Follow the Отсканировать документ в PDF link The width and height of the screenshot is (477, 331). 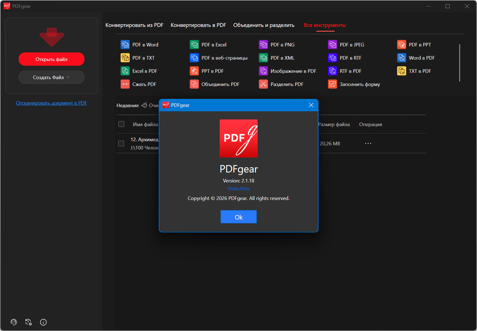[52, 103]
